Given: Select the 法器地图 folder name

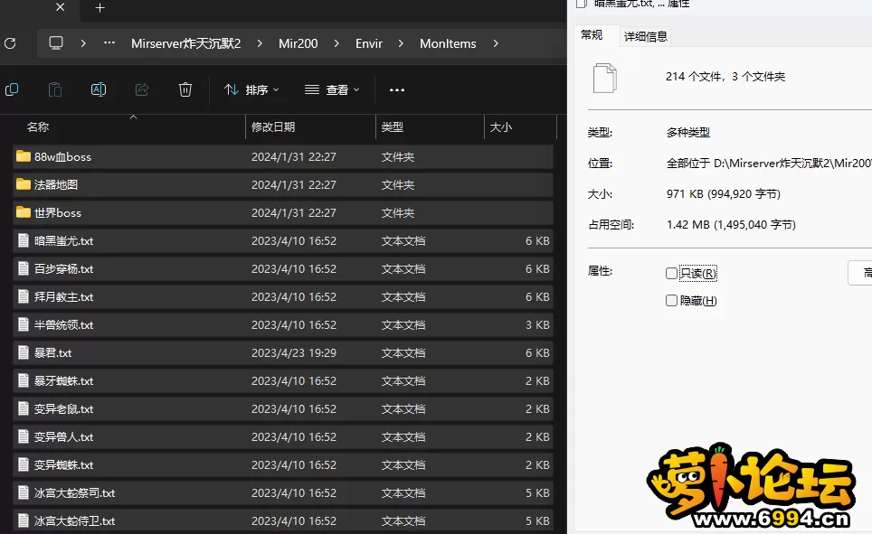Looking at the screenshot, I should (55, 184).
